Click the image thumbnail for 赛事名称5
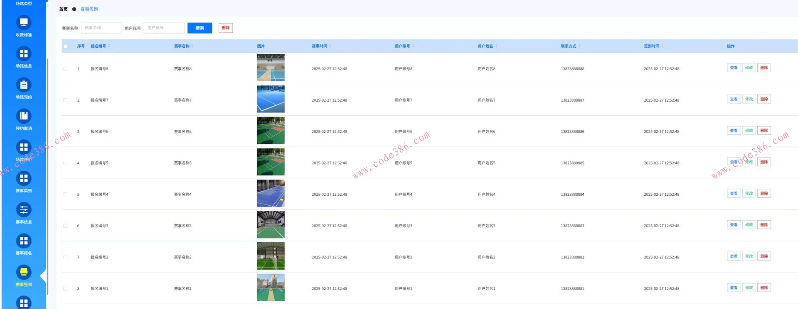The height and width of the screenshot is (309, 798). (x=271, y=162)
